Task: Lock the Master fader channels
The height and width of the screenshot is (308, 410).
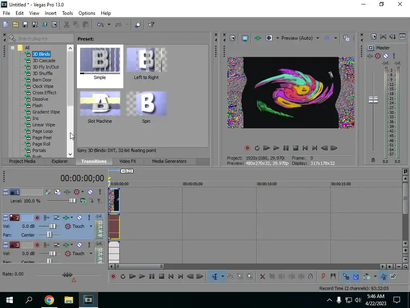Action: pos(373,160)
